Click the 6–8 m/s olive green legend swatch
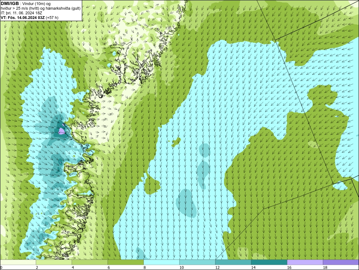 [126, 262]
